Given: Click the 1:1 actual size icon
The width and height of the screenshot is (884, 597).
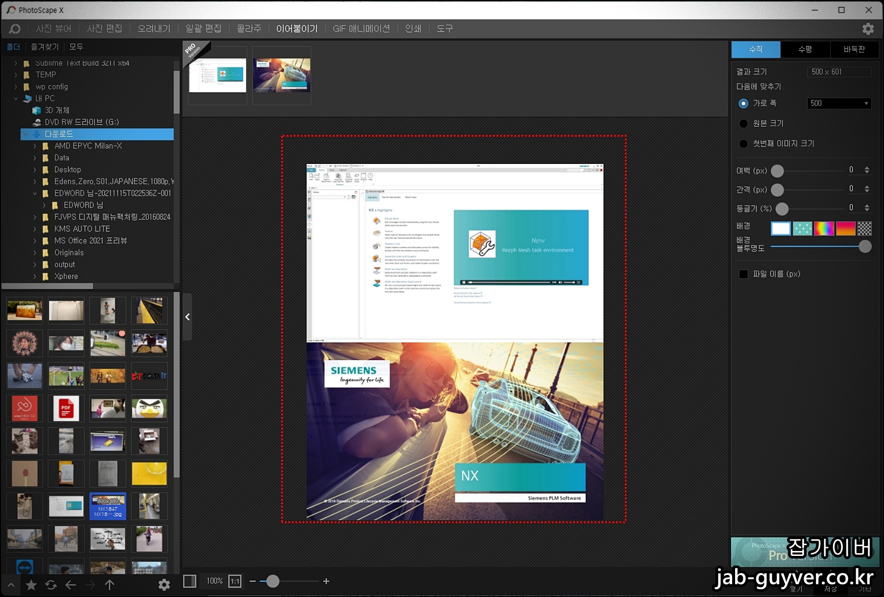Looking at the screenshot, I should (x=235, y=581).
